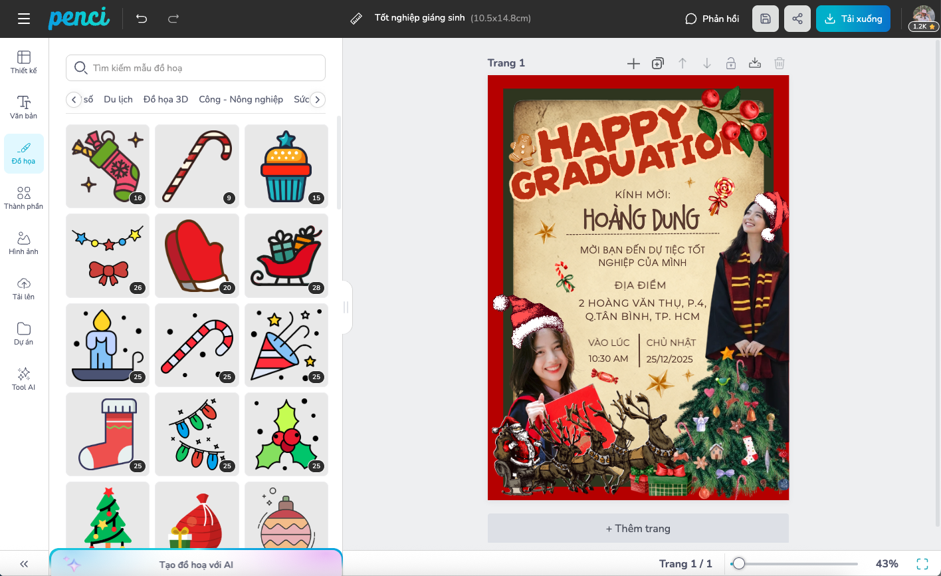Add a new page with plus icon
This screenshot has height=576, width=941.
(633, 63)
